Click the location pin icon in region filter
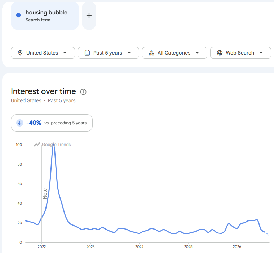274x253 pixels. pyautogui.click(x=20, y=53)
